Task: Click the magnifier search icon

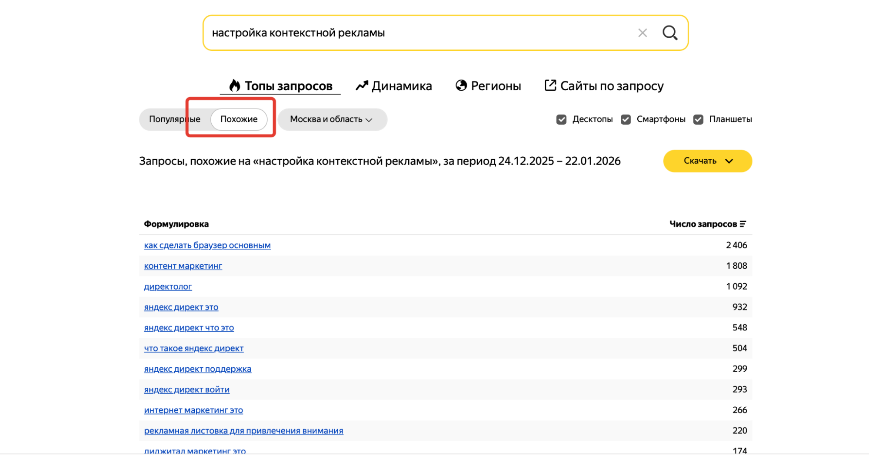Action: click(x=670, y=33)
